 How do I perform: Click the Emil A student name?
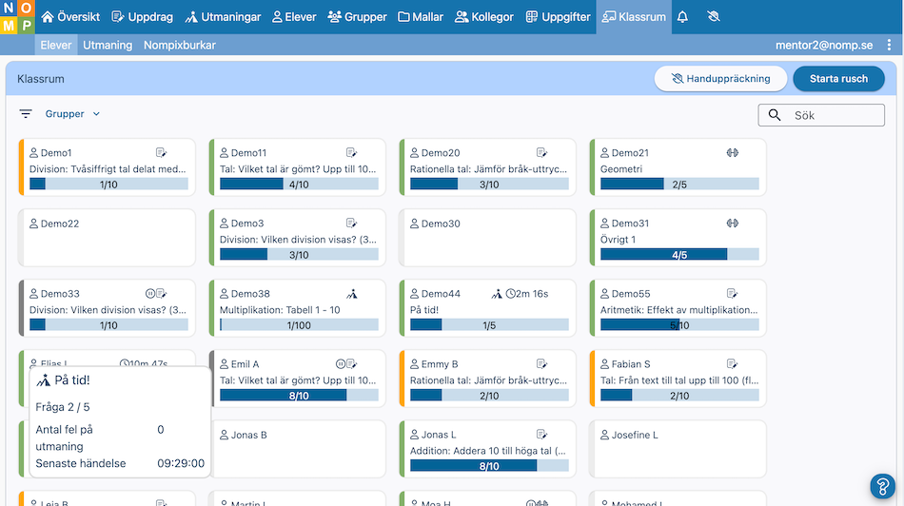(x=245, y=364)
